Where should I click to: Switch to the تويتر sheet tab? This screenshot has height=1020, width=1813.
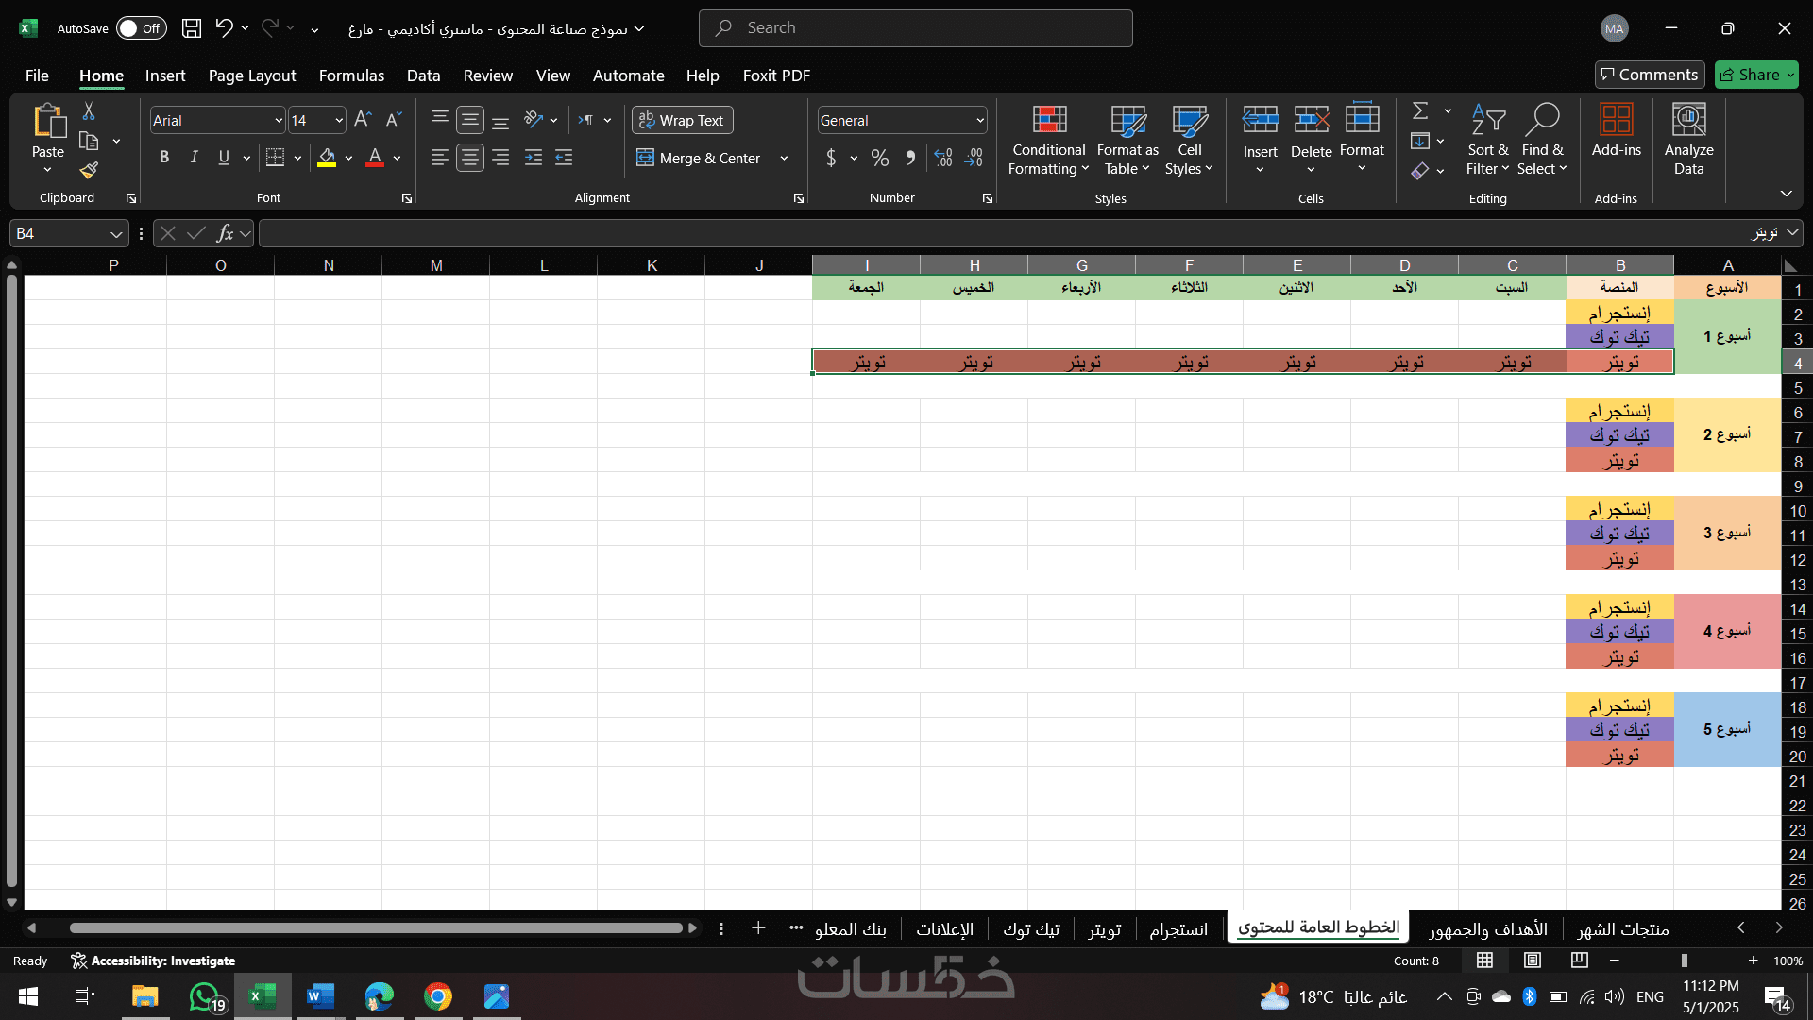pyautogui.click(x=1104, y=929)
